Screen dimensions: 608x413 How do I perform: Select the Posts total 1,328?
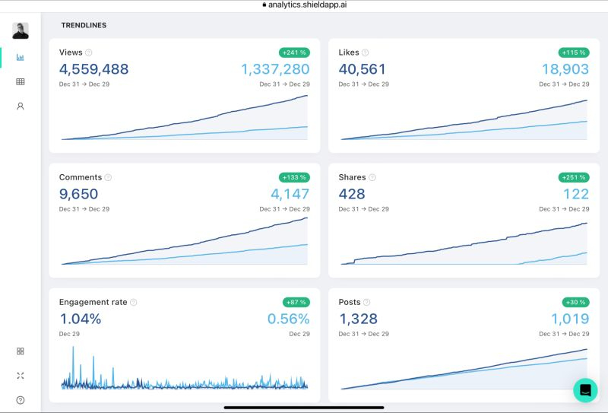tap(358, 319)
